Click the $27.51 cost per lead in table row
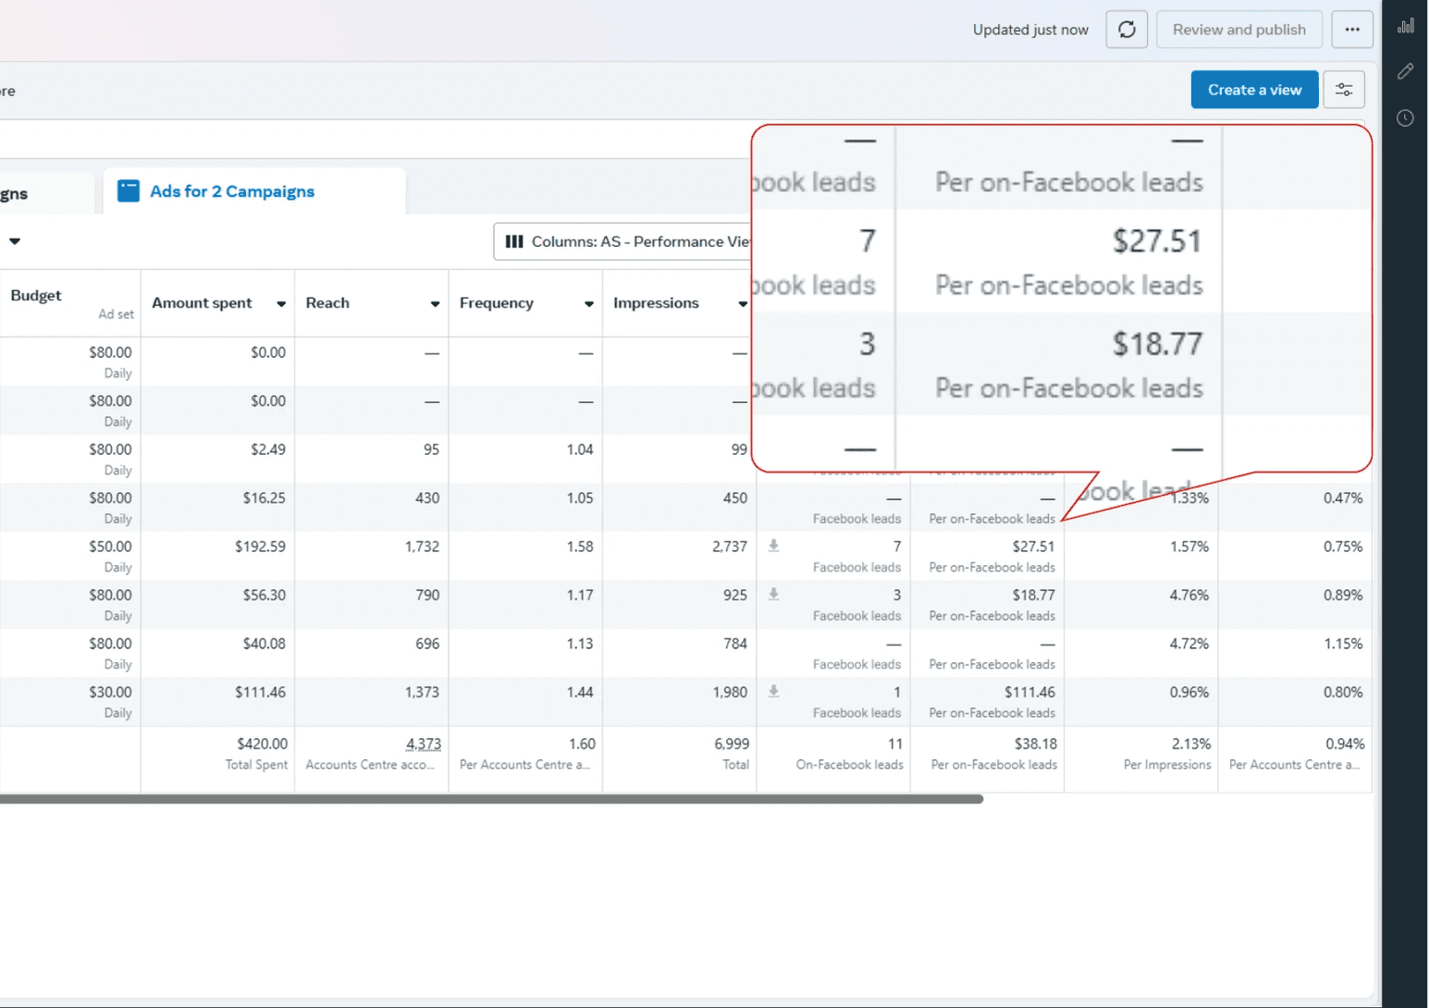The width and height of the screenshot is (1429, 1008). pos(1033,547)
